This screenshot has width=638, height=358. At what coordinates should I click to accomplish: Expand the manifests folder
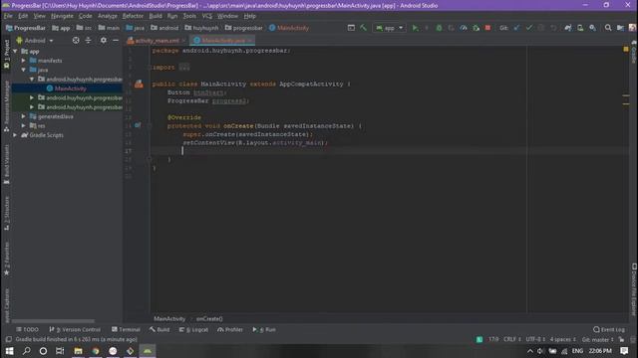23,61
